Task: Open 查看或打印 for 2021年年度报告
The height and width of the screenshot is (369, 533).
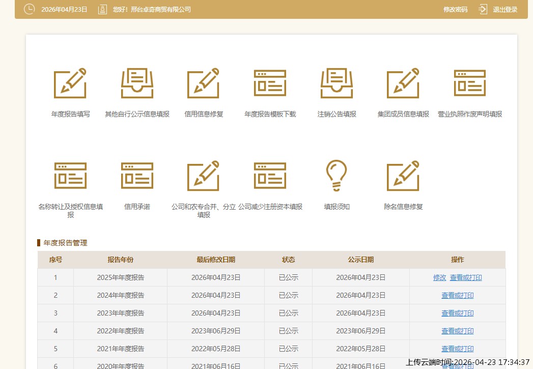Action: click(457, 349)
